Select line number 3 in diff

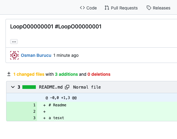[x=34, y=118]
